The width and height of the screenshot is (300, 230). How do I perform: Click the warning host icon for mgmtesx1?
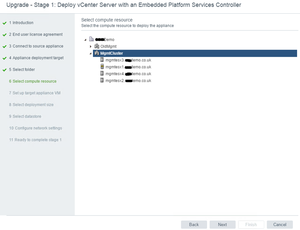(102, 67)
